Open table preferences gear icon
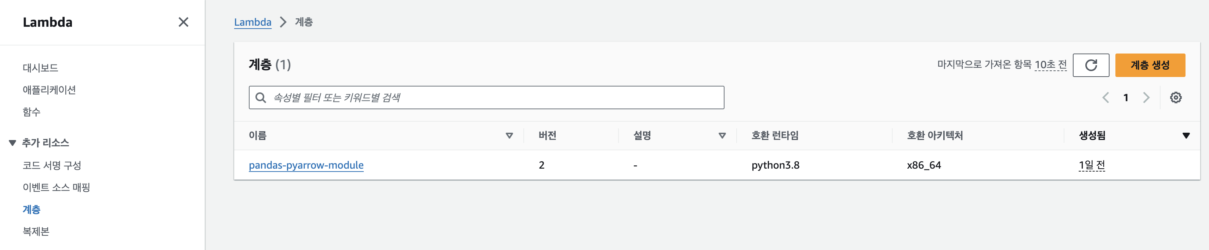Screen dimensions: 1209x250 click(x=1176, y=98)
